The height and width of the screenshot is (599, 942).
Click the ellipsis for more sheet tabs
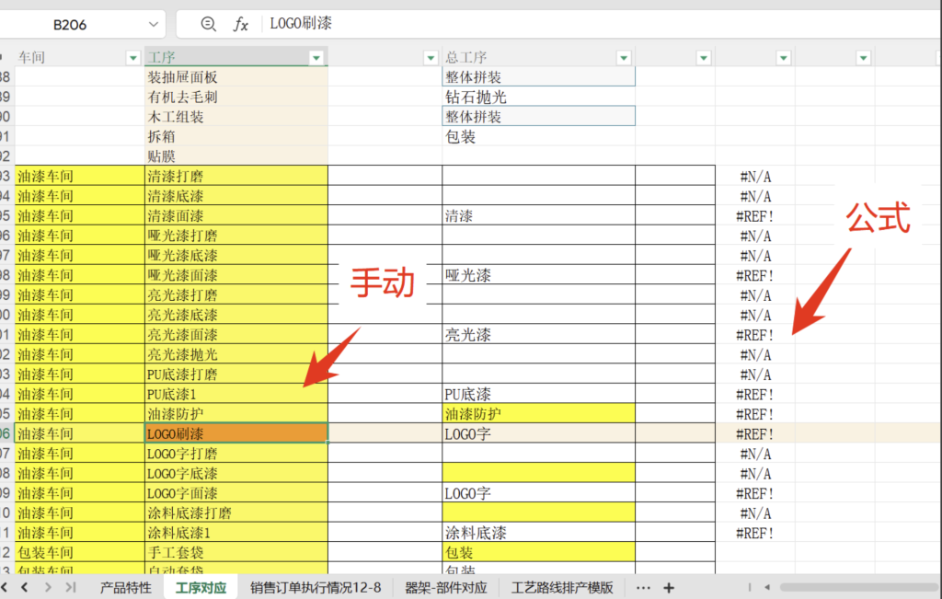pyautogui.click(x=643, y=588)
